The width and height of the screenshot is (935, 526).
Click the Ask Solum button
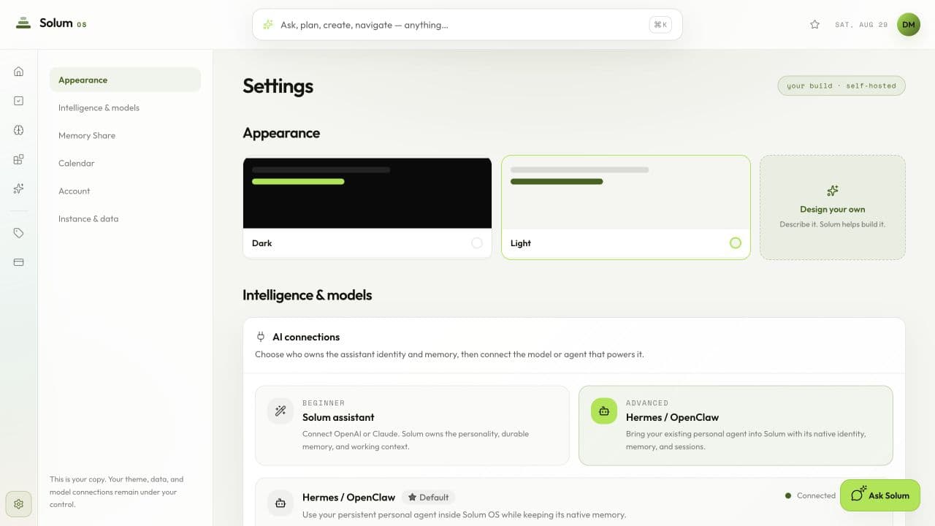880,495
